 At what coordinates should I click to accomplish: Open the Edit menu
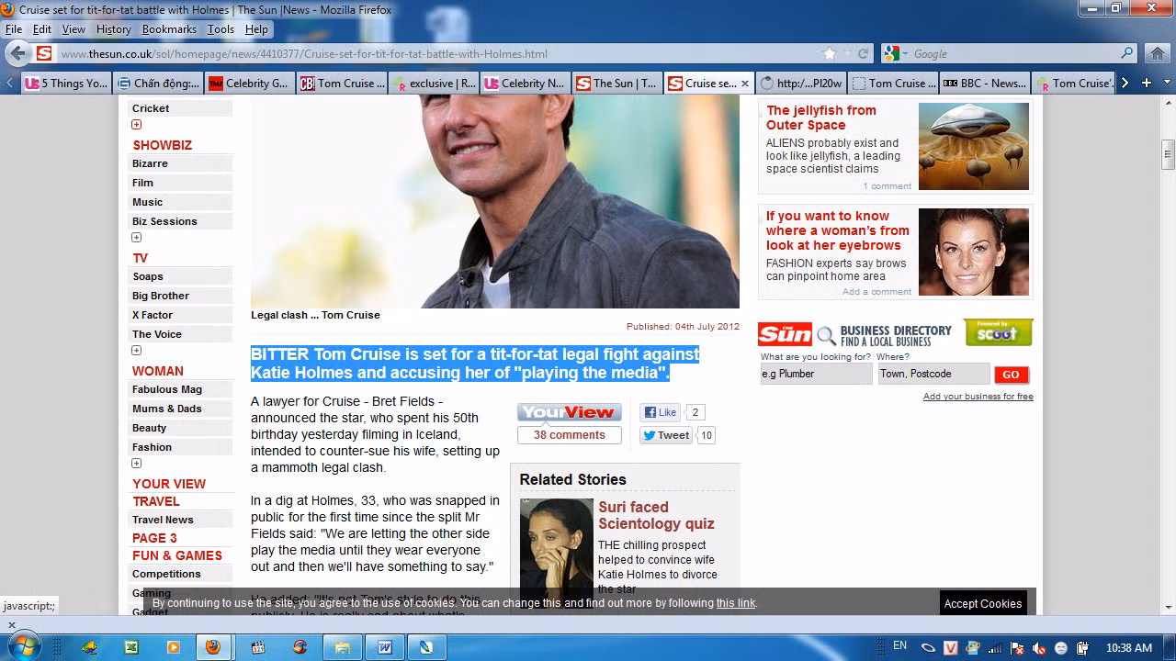tap(42, 29)
